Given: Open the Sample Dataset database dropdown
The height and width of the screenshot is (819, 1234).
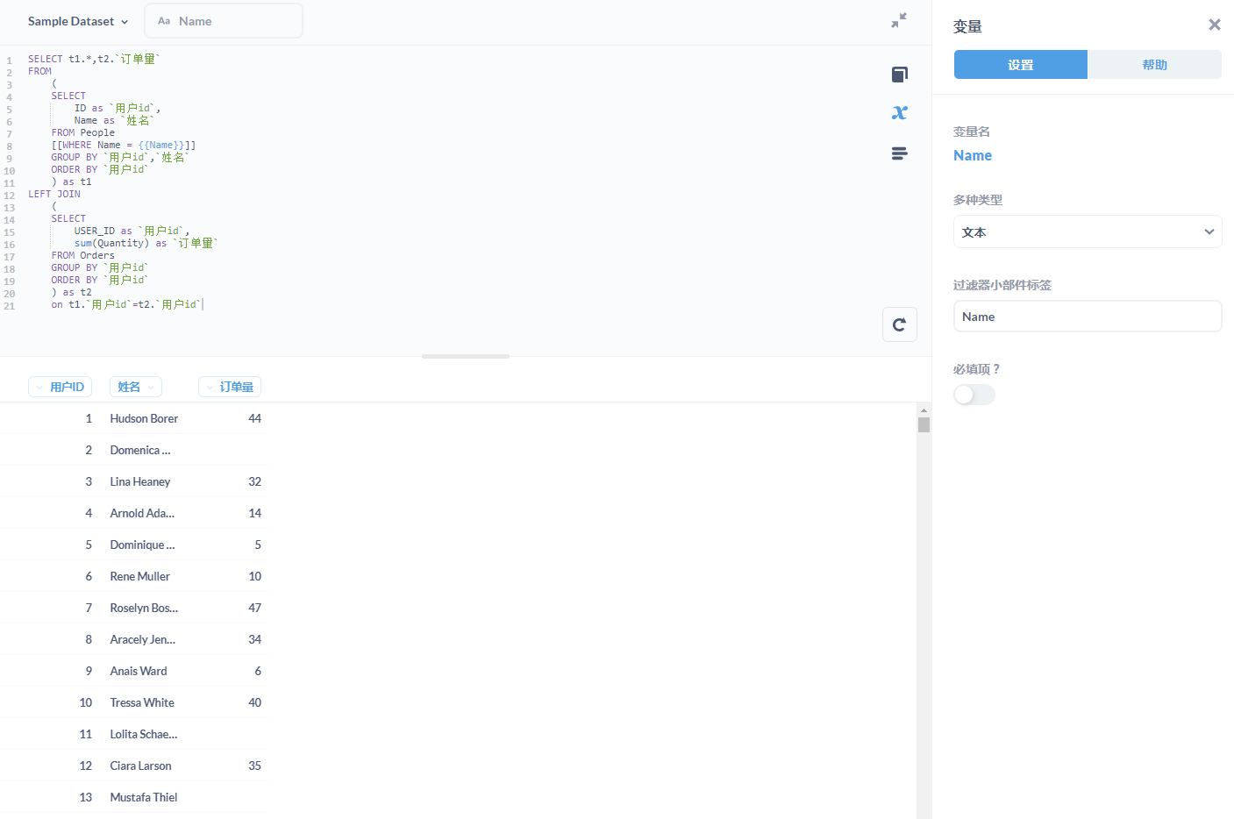Looking at the screenshot, I should tap(77, 21).
